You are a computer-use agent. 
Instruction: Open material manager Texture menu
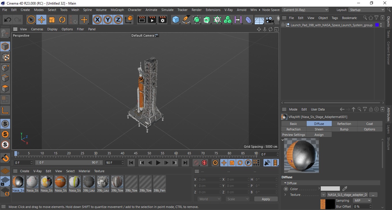pyautogui.click(x=99, y=171)
